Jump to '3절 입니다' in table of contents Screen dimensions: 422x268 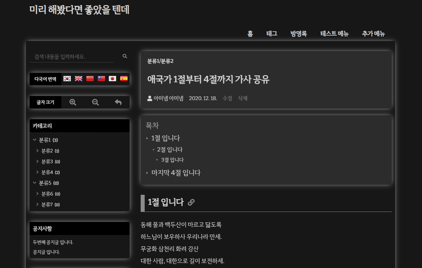point(172,160)
